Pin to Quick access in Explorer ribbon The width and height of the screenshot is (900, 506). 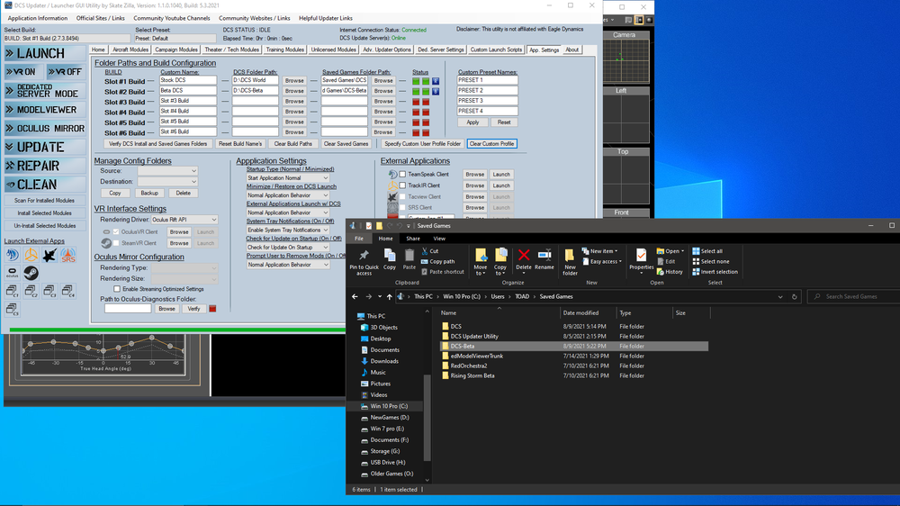(x=364, y=263)
